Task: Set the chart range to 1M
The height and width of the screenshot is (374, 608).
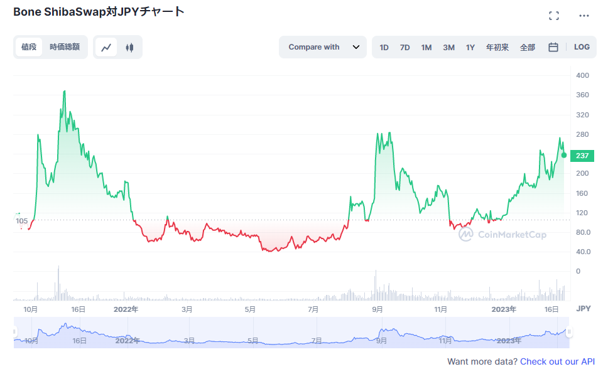Action: [x=426, y=47]
